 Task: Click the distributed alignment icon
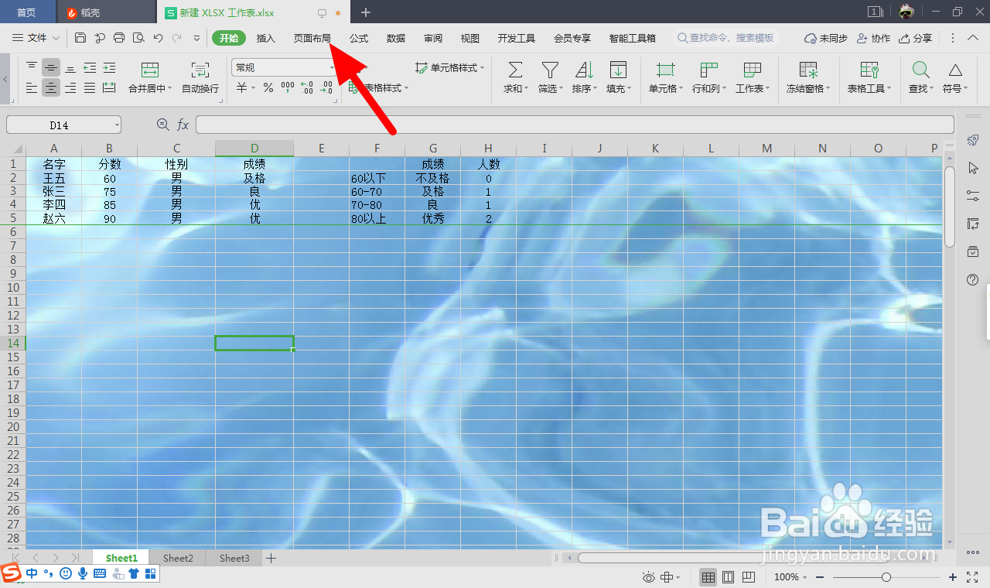[109, 88]
